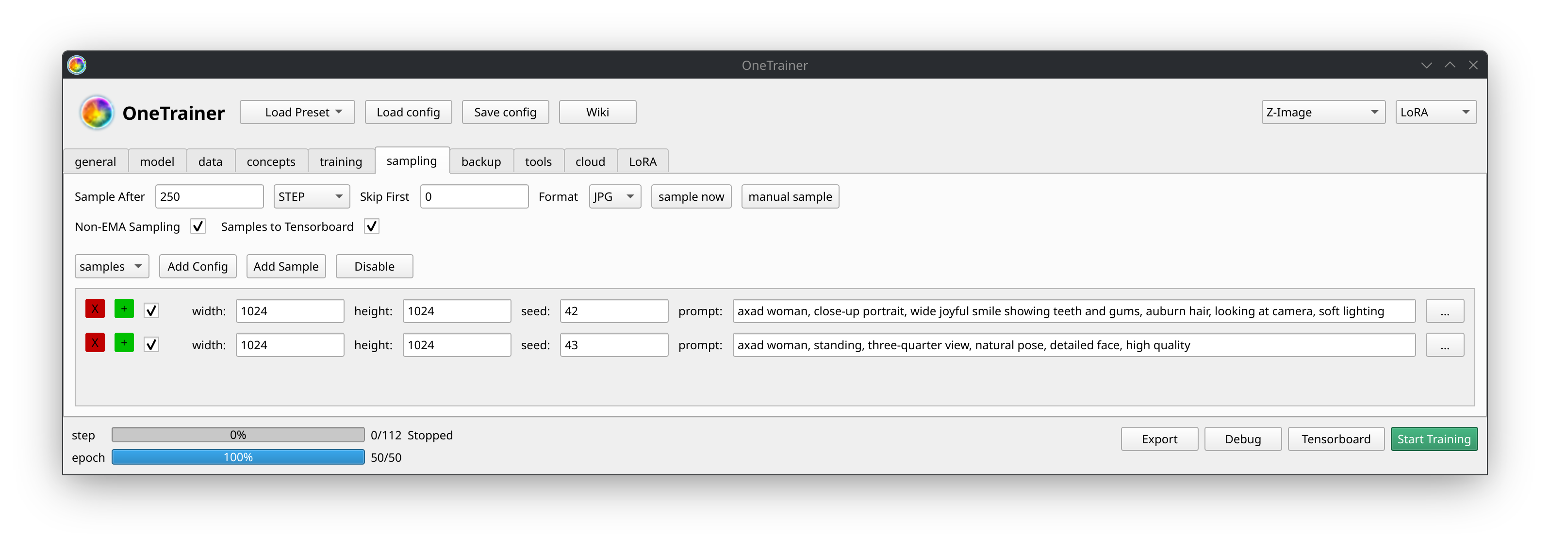Click the Load config button

409,113
